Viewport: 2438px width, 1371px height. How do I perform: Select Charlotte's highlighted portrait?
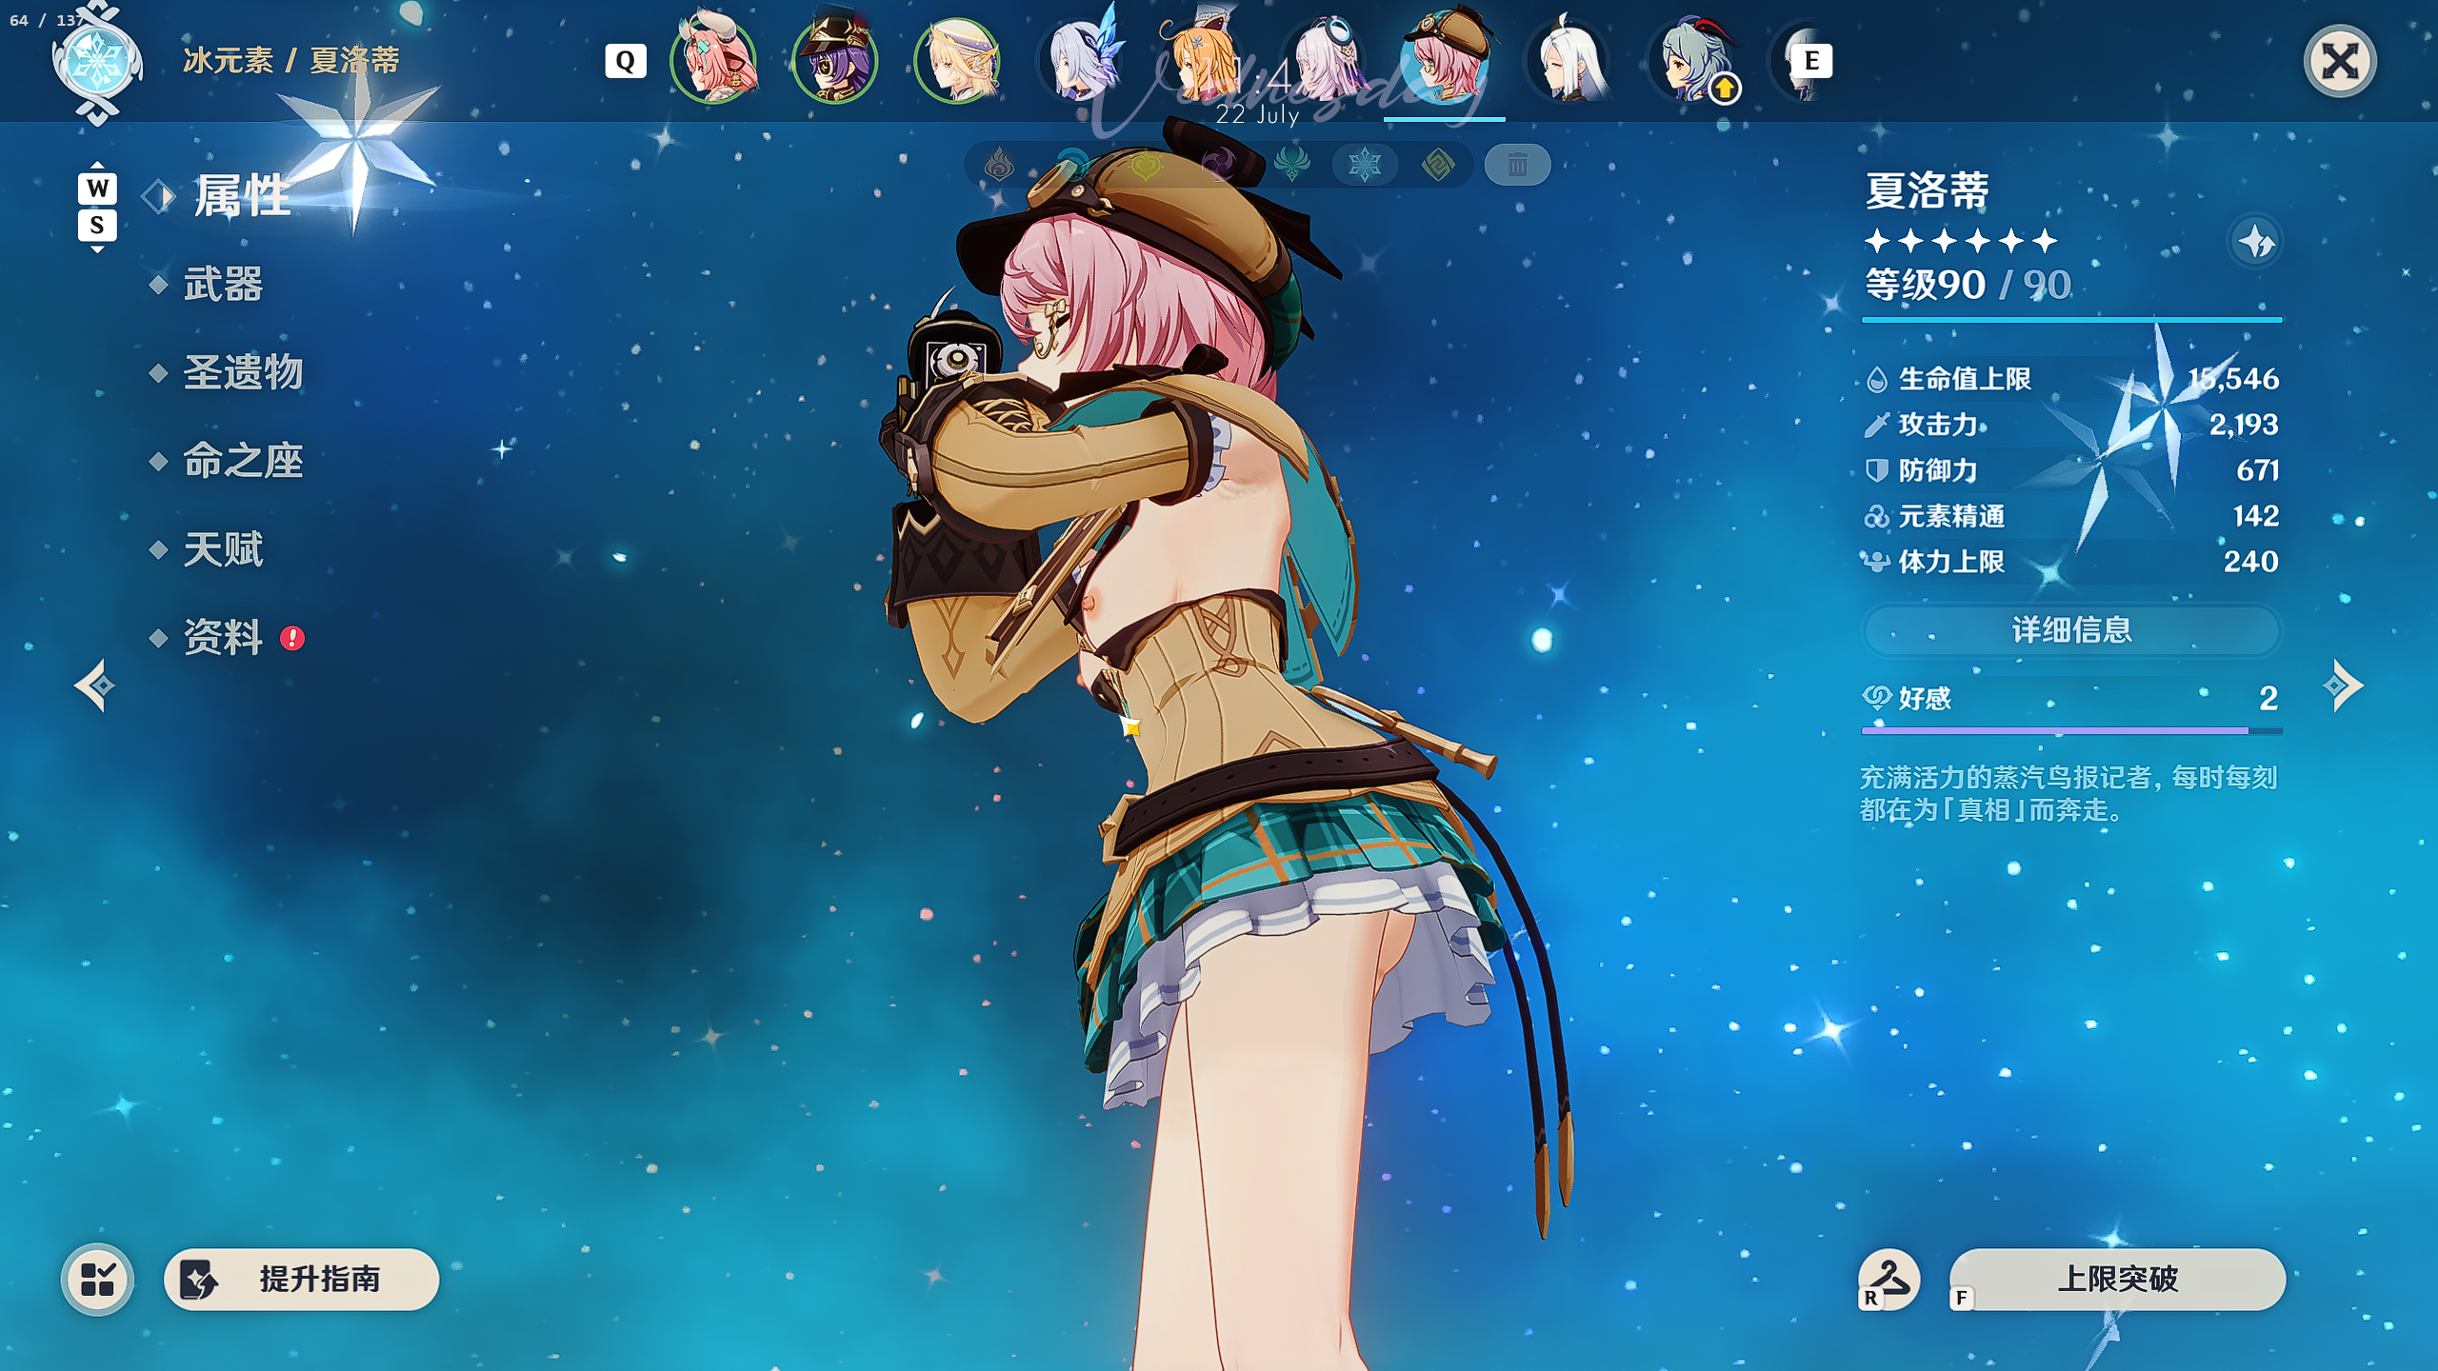[x=1445, y=61]
